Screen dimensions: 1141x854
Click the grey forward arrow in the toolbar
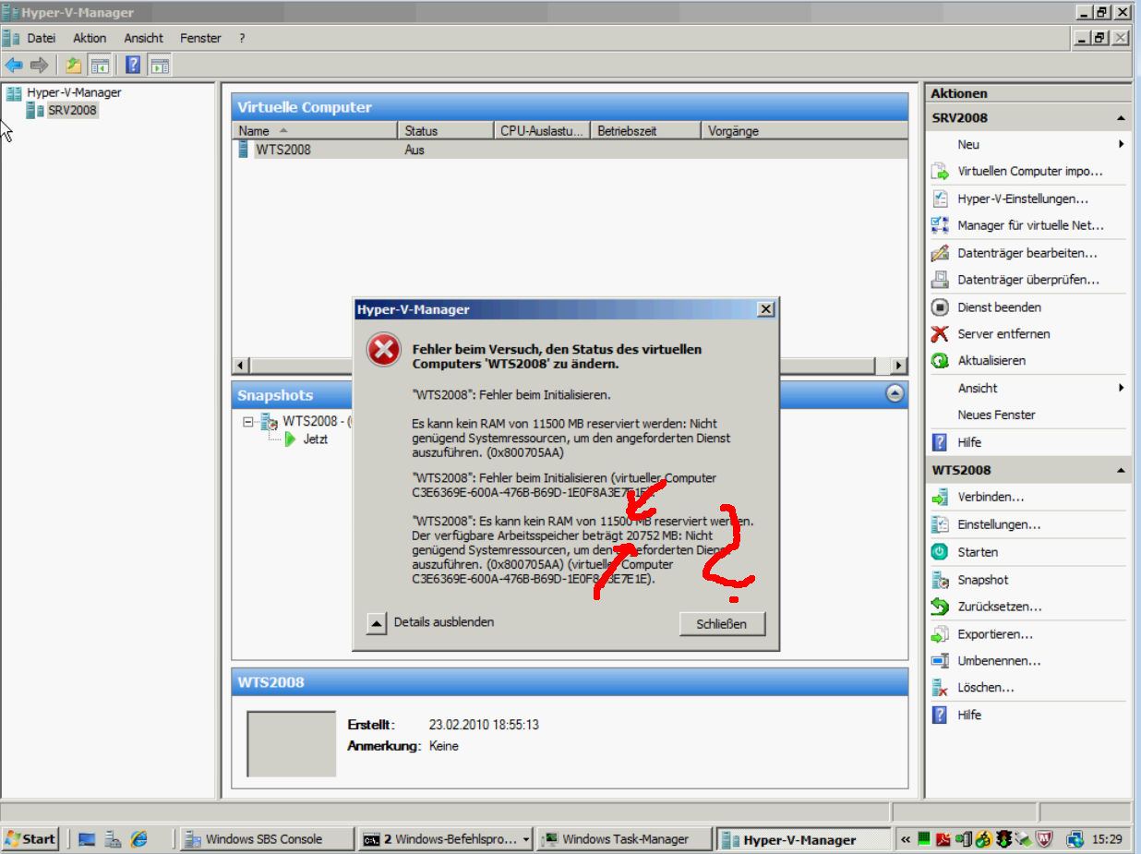click(x=39, y=65)
